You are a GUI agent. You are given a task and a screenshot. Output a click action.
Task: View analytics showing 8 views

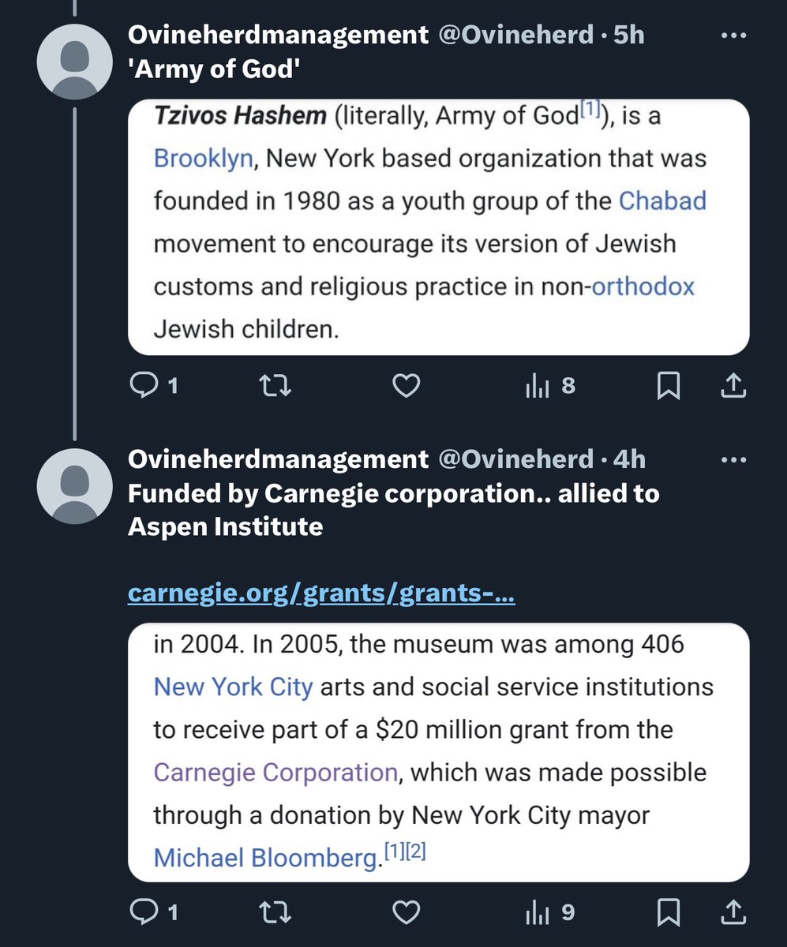point(549,386)
